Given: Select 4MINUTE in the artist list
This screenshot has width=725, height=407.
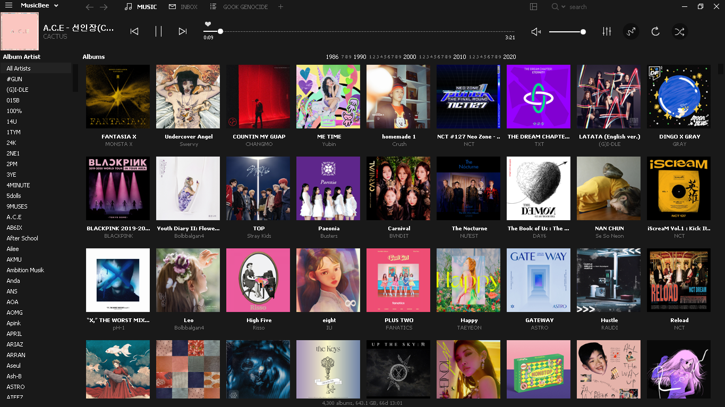Looking at the screenshot, I should (36, 185).
